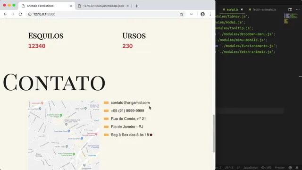Image resolution: width=302 pixels, height=170 pixels.
Task: Open the Chrome three-dot menu
Action: [x=210, y=14]
